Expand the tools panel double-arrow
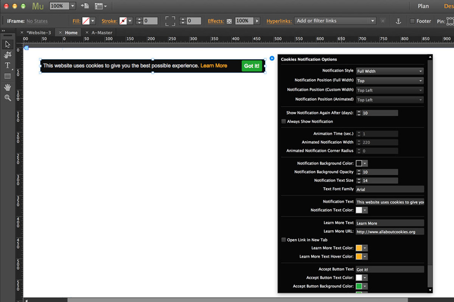454x302 pixels. coord(3,31)
